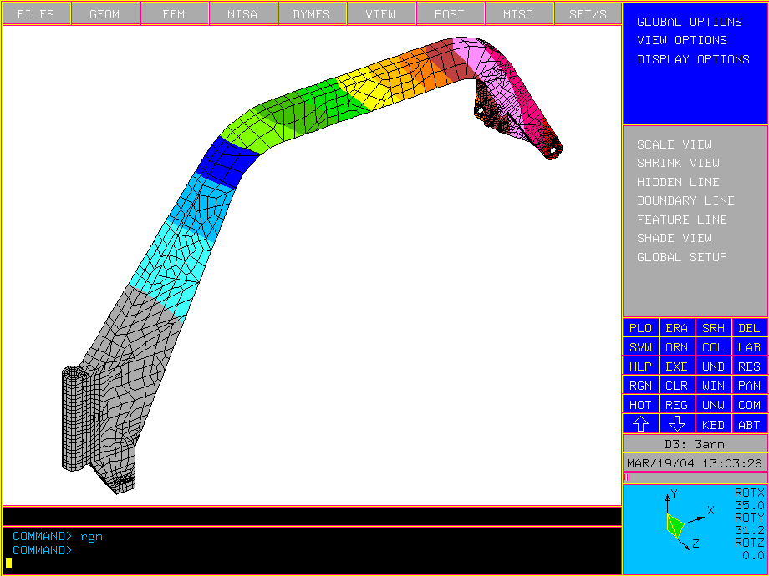Toggle SHADE VIEW option
This screenshot has height=576, width=769.
coord(674,238)
